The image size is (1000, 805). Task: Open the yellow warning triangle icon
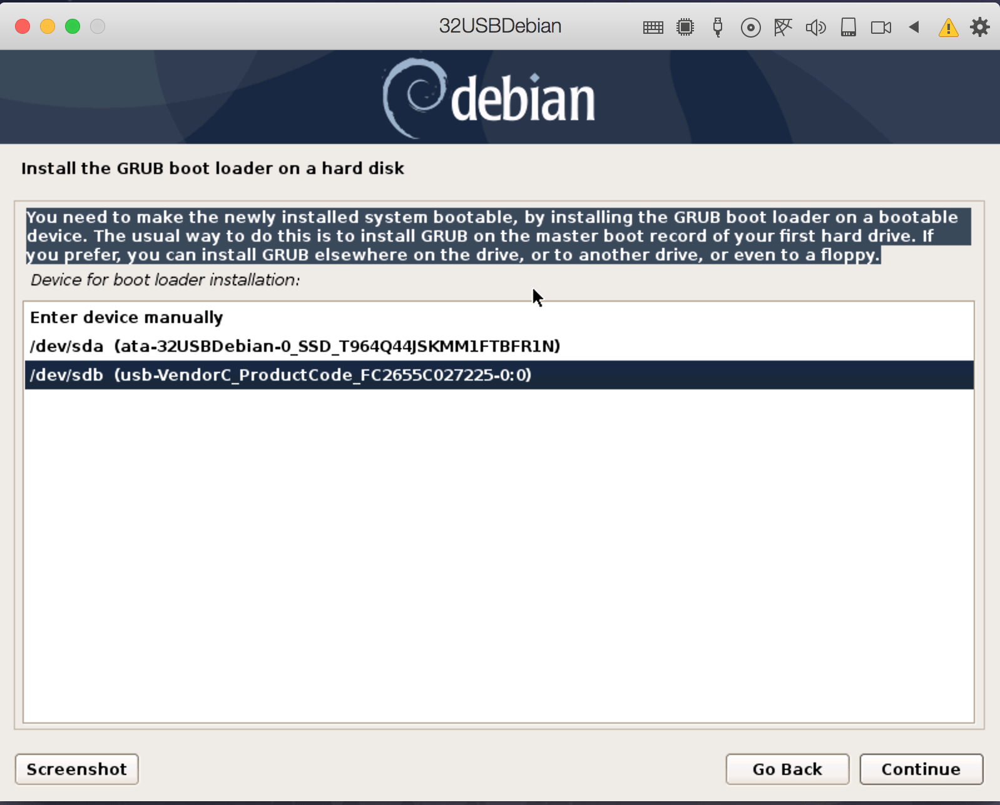point(948,28)
